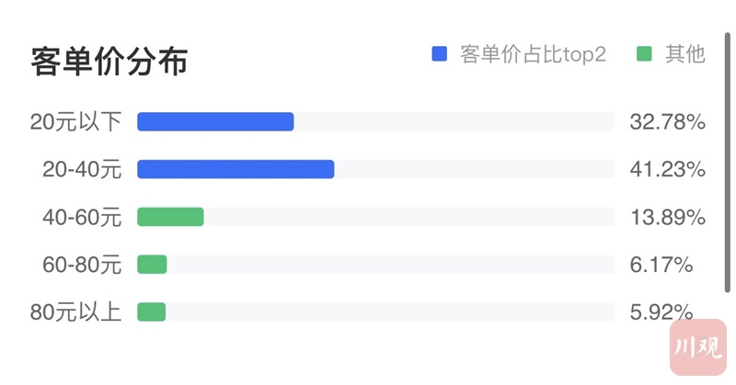
Task: Toggle the 其他 legend label
Action: click(x=684, y=54)
